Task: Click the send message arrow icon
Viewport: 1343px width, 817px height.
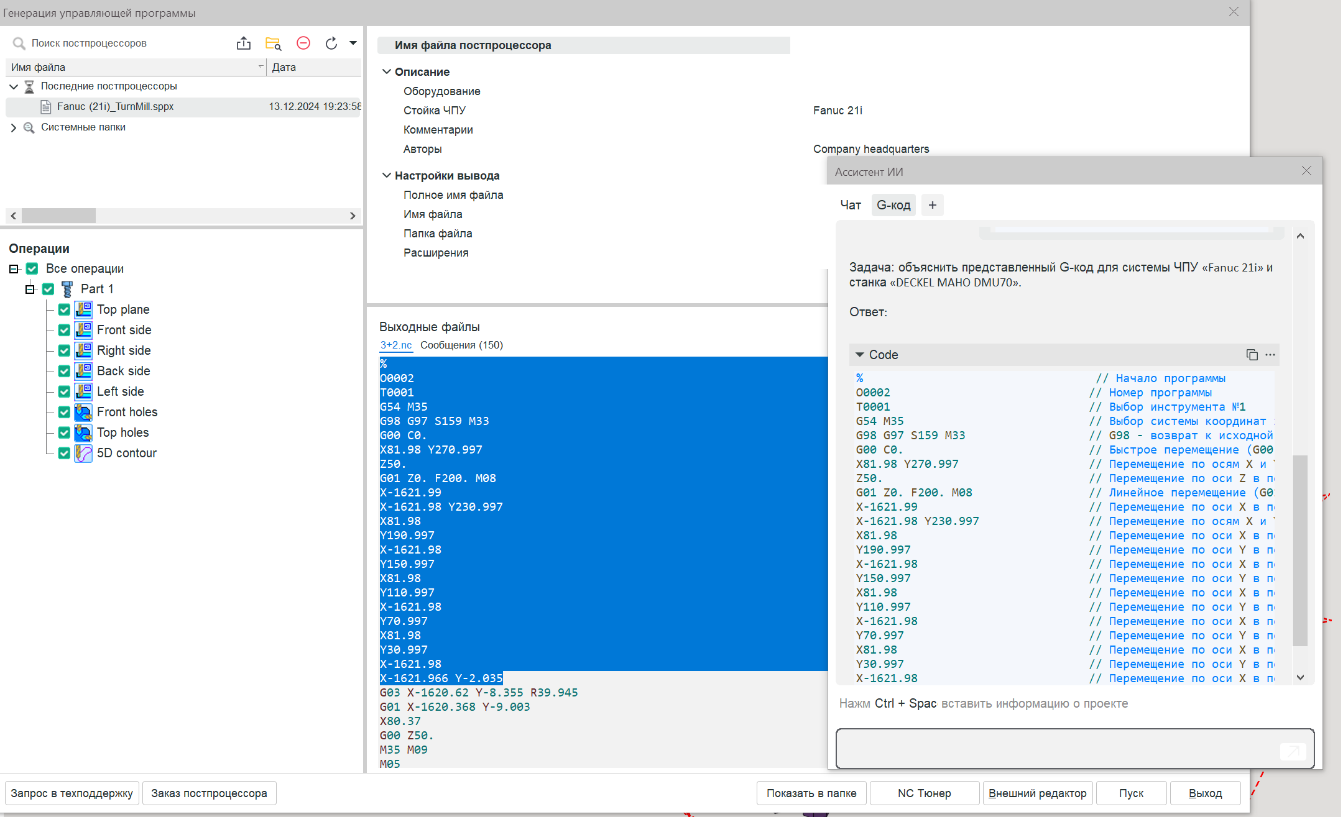Action: [x=1293, y=752]
